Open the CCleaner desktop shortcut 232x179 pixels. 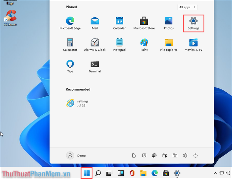coord(11,17)
